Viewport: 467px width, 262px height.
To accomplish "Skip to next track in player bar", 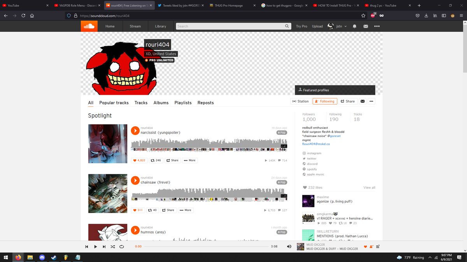I will 104,246.
